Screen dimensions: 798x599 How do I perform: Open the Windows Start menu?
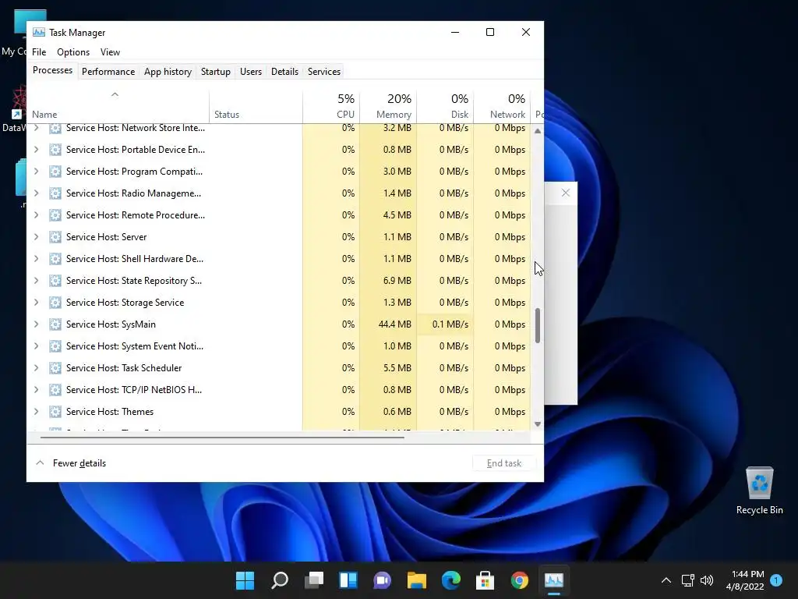[245, 580]
